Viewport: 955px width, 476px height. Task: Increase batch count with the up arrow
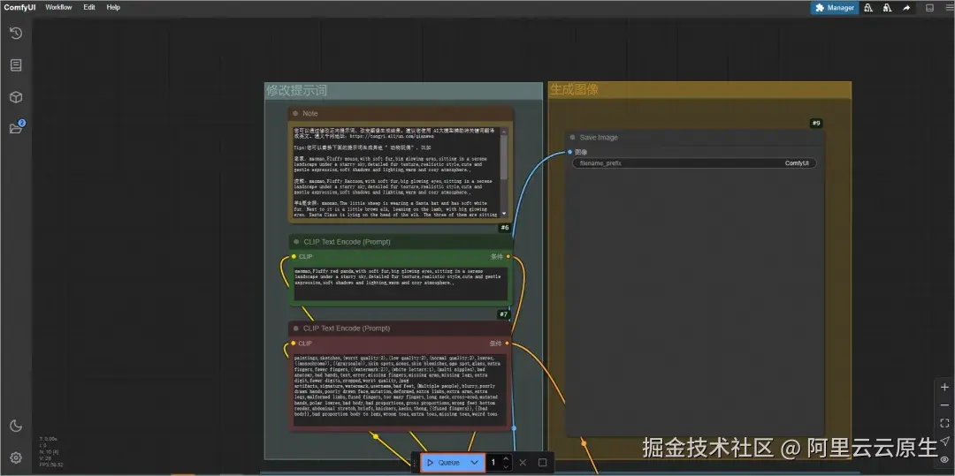(506, 459)
